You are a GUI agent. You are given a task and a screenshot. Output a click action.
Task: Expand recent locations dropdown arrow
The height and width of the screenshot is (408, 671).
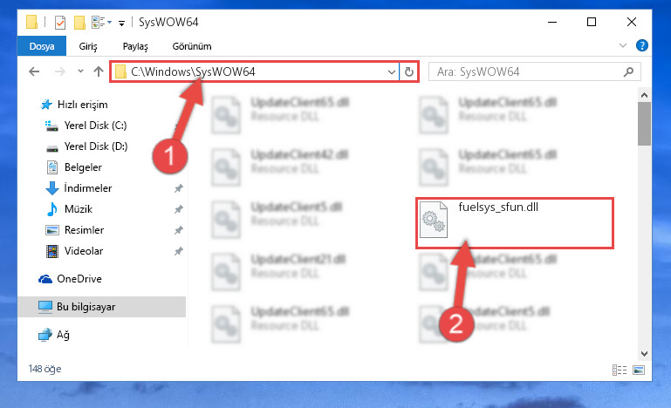point(80,71)
